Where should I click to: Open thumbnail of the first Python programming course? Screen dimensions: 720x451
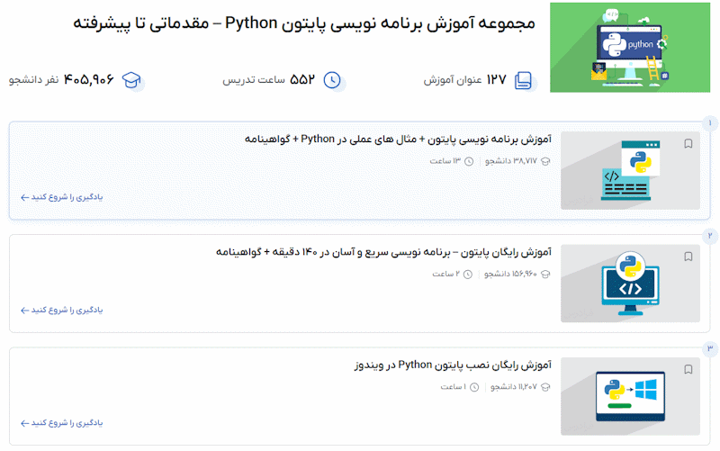pos(630,170)
